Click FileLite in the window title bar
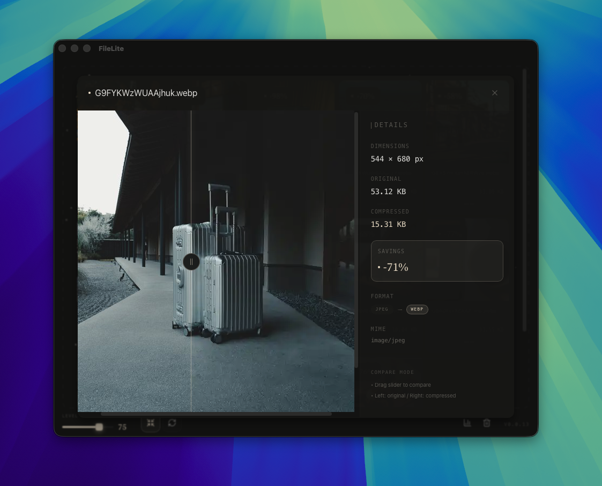This screenshot has height=486, width=602. (111, 48)
